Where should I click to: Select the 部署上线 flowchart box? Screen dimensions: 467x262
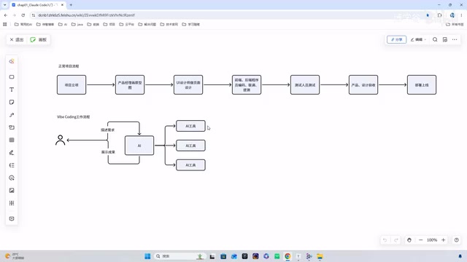click(422, 85)
